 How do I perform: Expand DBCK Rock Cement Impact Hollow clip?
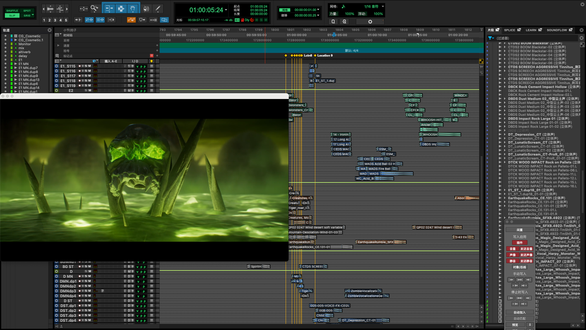[505, 87]
